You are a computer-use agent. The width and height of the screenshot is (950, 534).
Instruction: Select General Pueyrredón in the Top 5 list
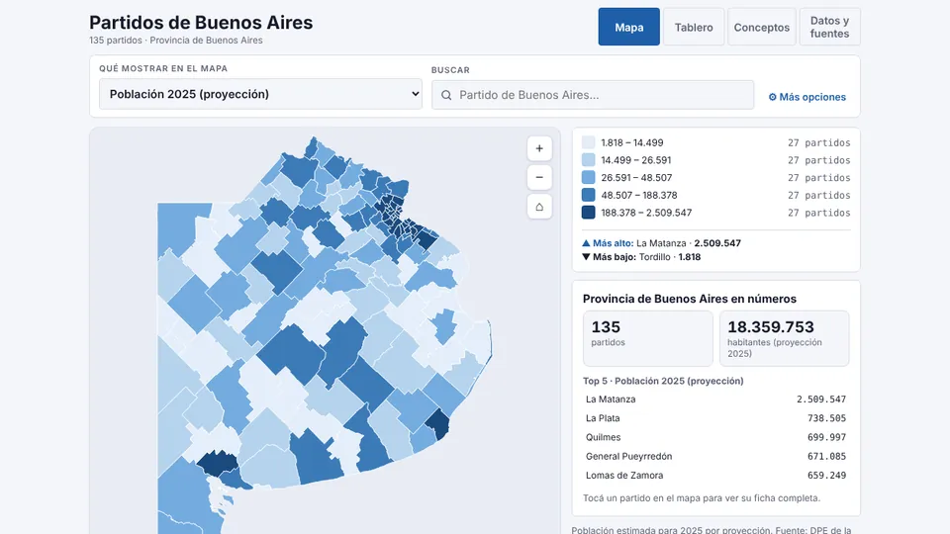tap(715, 457)
